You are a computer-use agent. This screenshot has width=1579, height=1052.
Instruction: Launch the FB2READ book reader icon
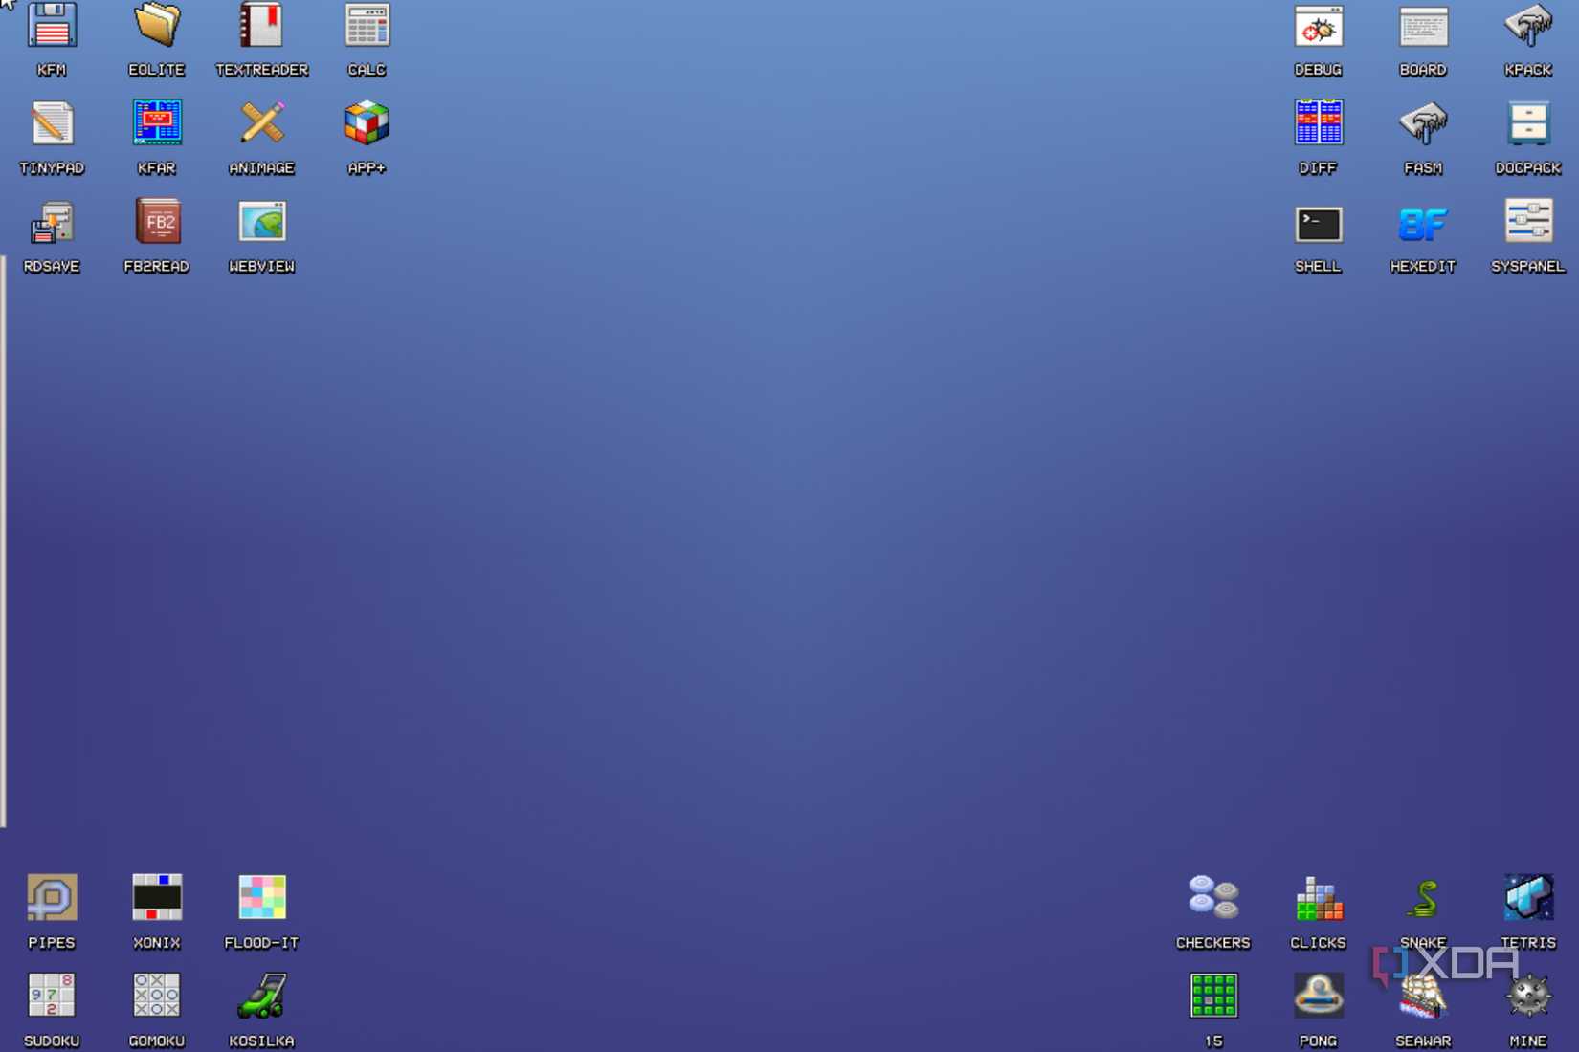tap(157, 222)
